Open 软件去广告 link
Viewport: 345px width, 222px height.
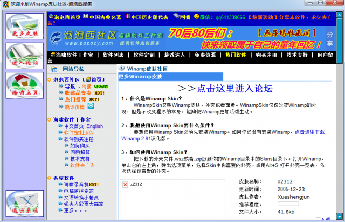click(x=82, y=165)
